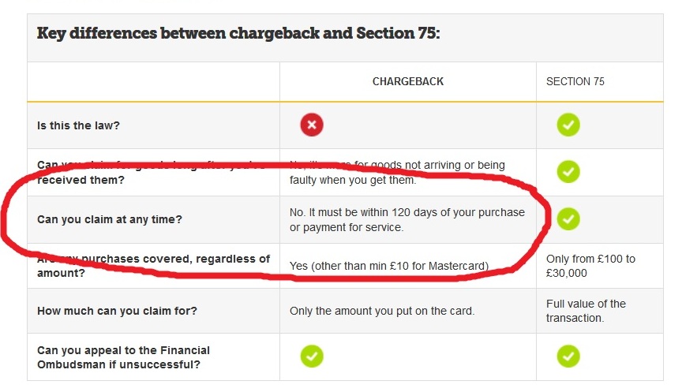Click green tick beside "Can you claim at any time?"
682x392 pixels.
568,218
